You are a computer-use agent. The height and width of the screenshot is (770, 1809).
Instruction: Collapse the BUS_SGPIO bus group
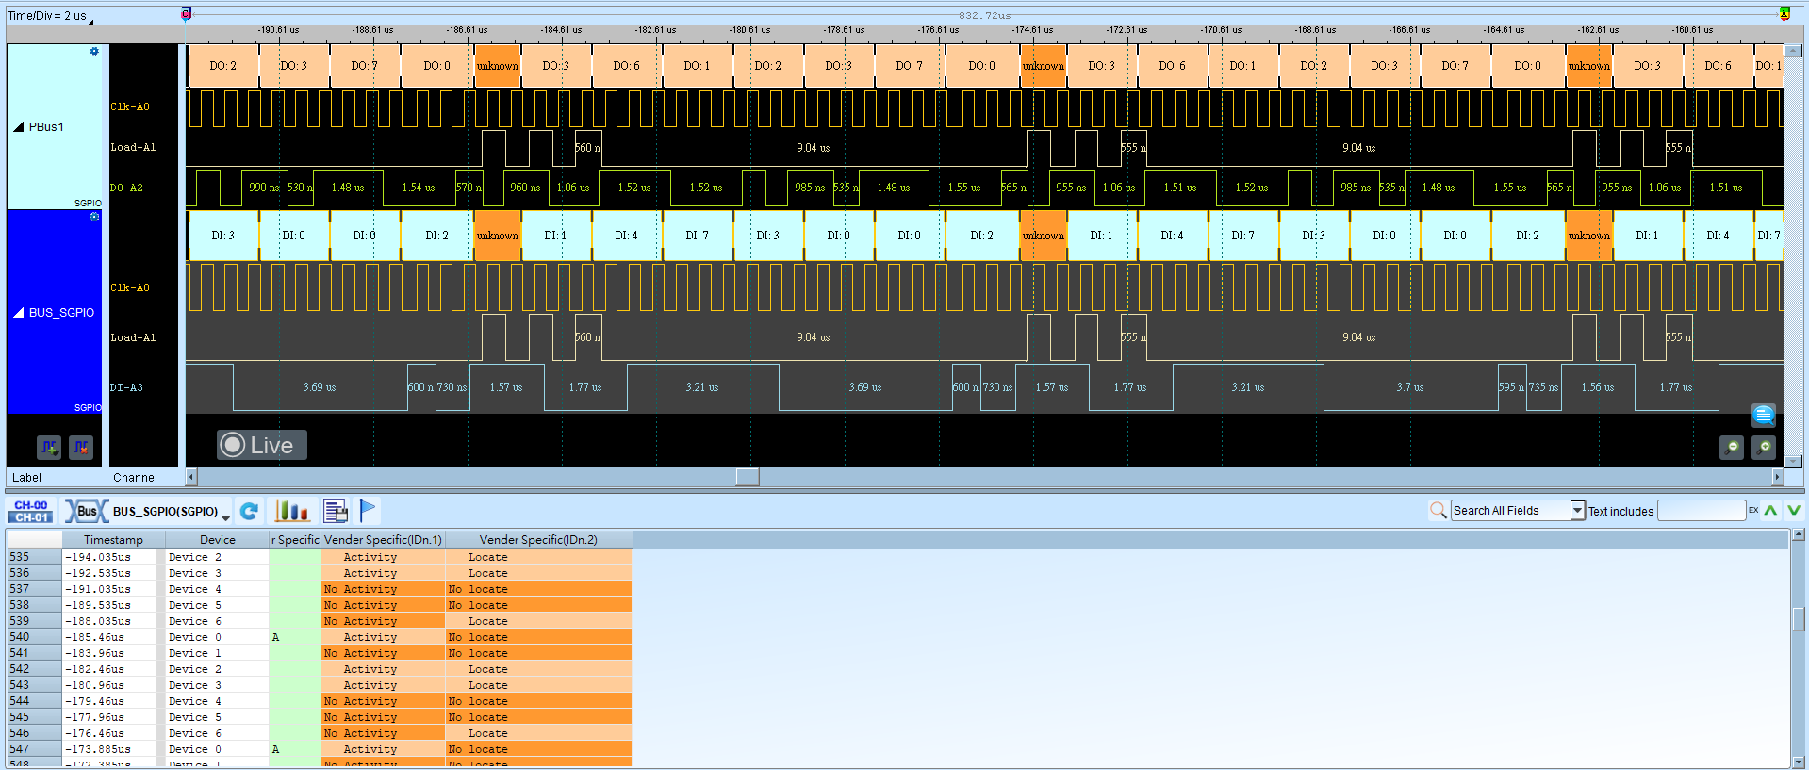click(x=19, y=312)
